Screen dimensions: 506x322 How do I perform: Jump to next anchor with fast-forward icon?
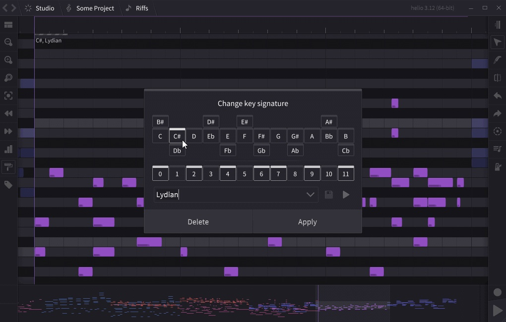[8, 131]
